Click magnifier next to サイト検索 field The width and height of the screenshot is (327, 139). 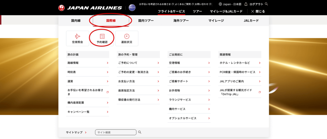point(140,132)
